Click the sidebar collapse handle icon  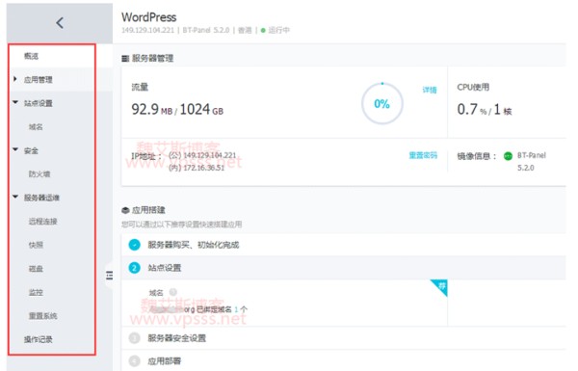(x=110, y=275)
